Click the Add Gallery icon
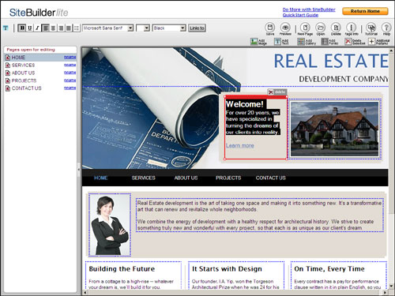 [301, 41]
